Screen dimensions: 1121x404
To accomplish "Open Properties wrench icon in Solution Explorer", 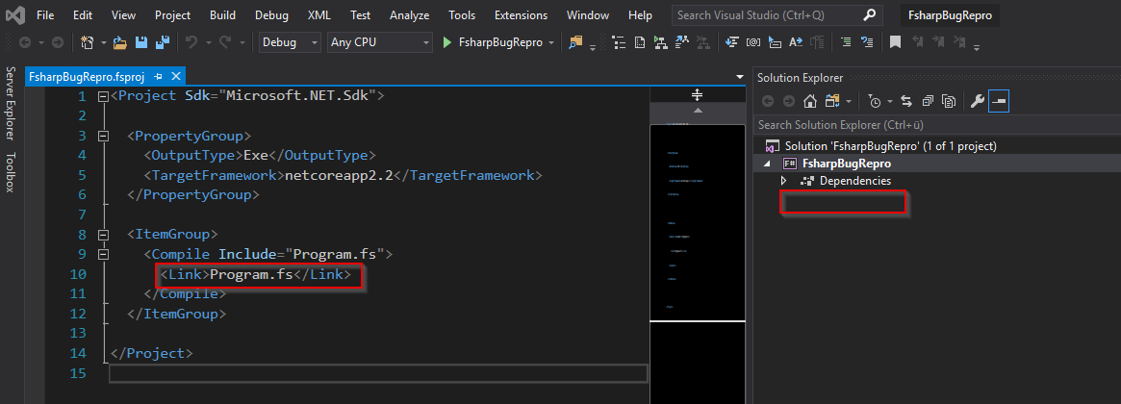I will pyautogui.click(x=978, y=102).
